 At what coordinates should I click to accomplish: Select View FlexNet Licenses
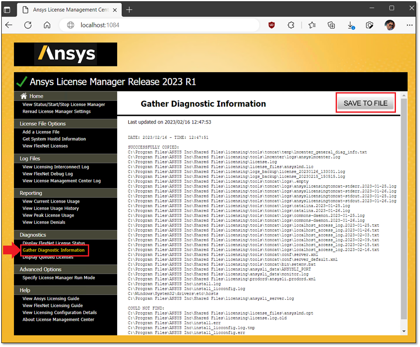click(45, 146)
